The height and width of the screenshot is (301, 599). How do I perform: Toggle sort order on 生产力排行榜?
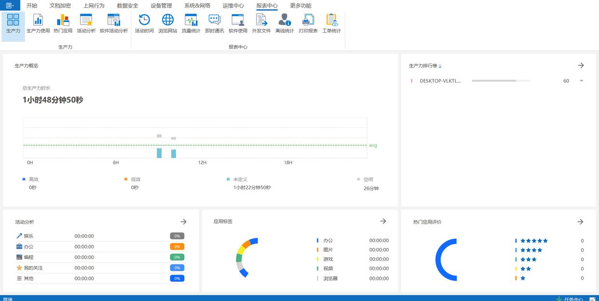(440, 66)
